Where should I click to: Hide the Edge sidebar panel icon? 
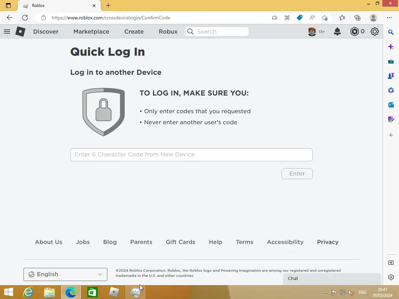[391, 263]
